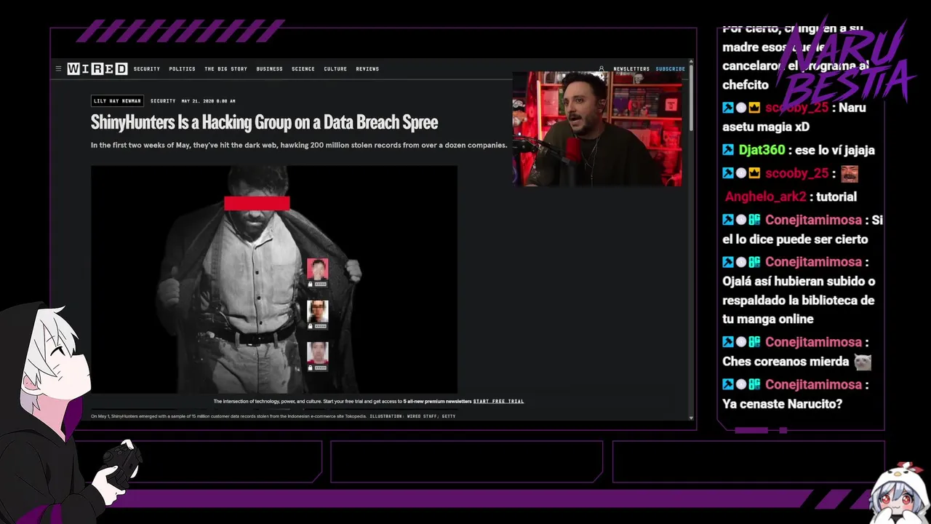Click the subheading 'In the first two weeks of May'
The height and width of the screenshot is (524, 931).
click(299, 146)
